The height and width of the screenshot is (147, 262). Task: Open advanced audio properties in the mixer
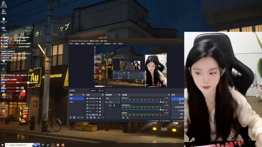point(123,118)
